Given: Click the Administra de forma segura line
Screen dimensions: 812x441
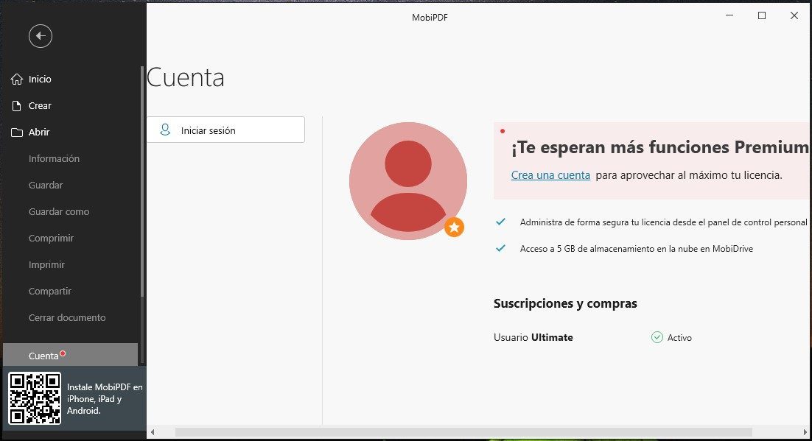Looking at the screenshot, I should 663,222.
